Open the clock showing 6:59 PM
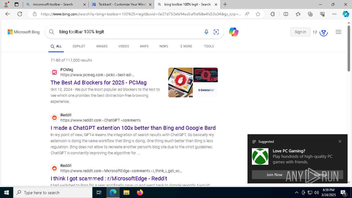Viewport: 352px width, 198px height. point(329,193)
